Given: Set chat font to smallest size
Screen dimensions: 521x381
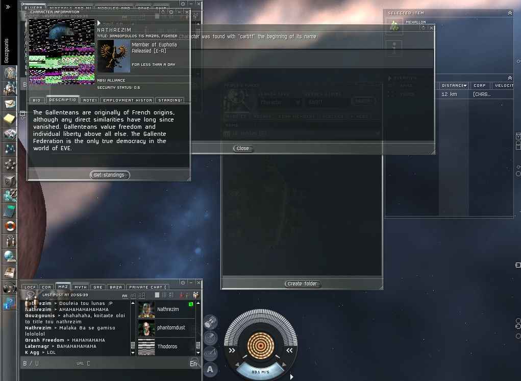Looking at the screenshot, I should tap(125, 296).
